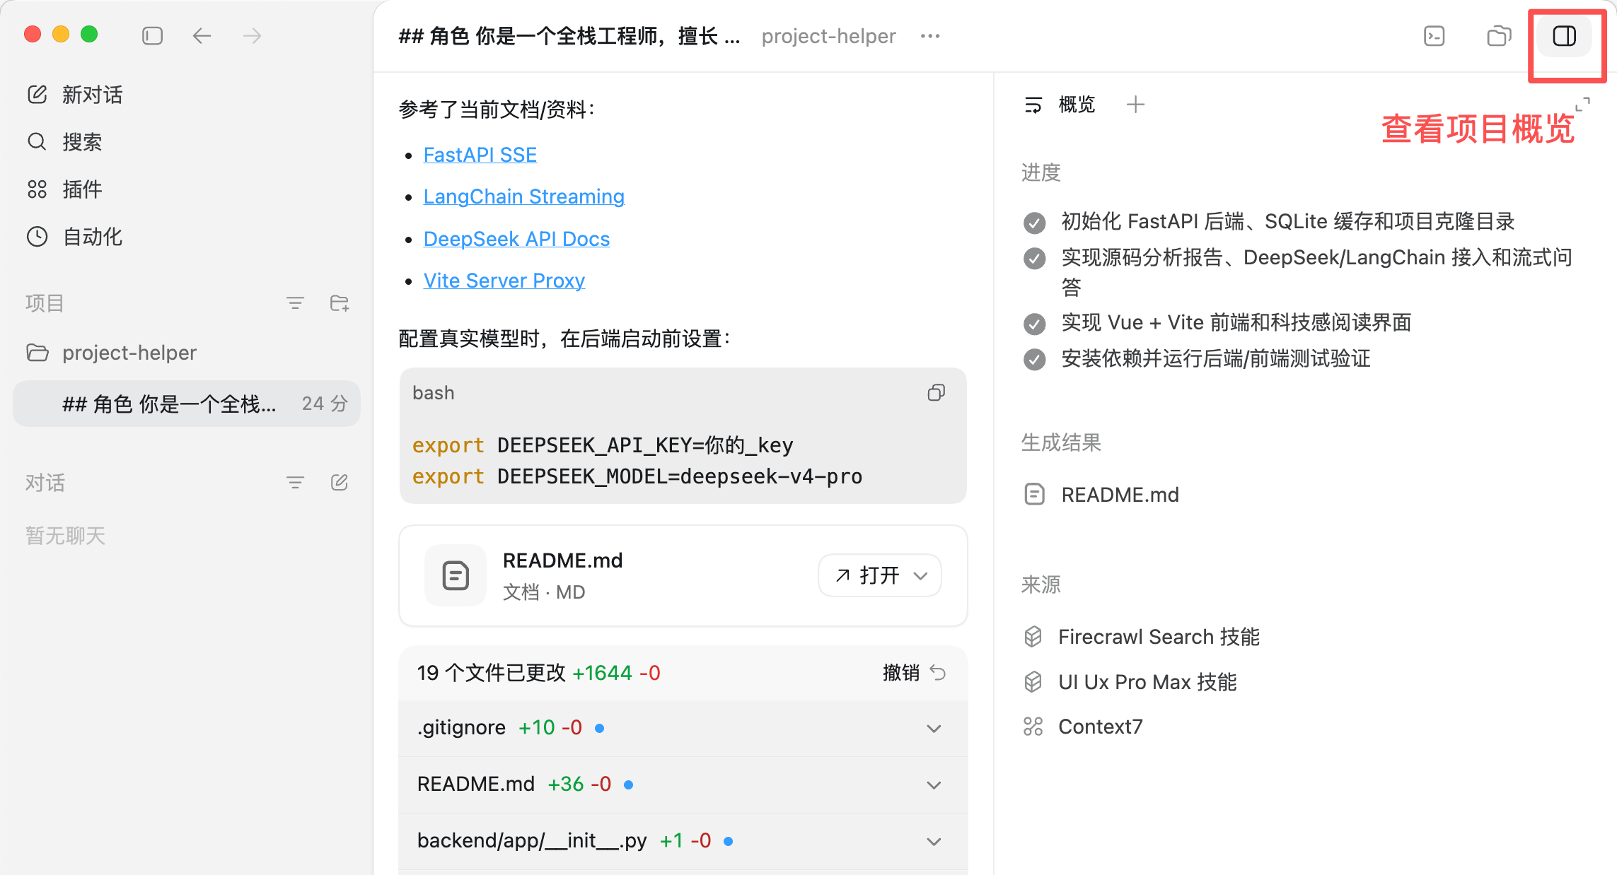The width and height of the screenshot is (1617, 875).
Task: Expand the .gitignore file changes
Action: 934,728
